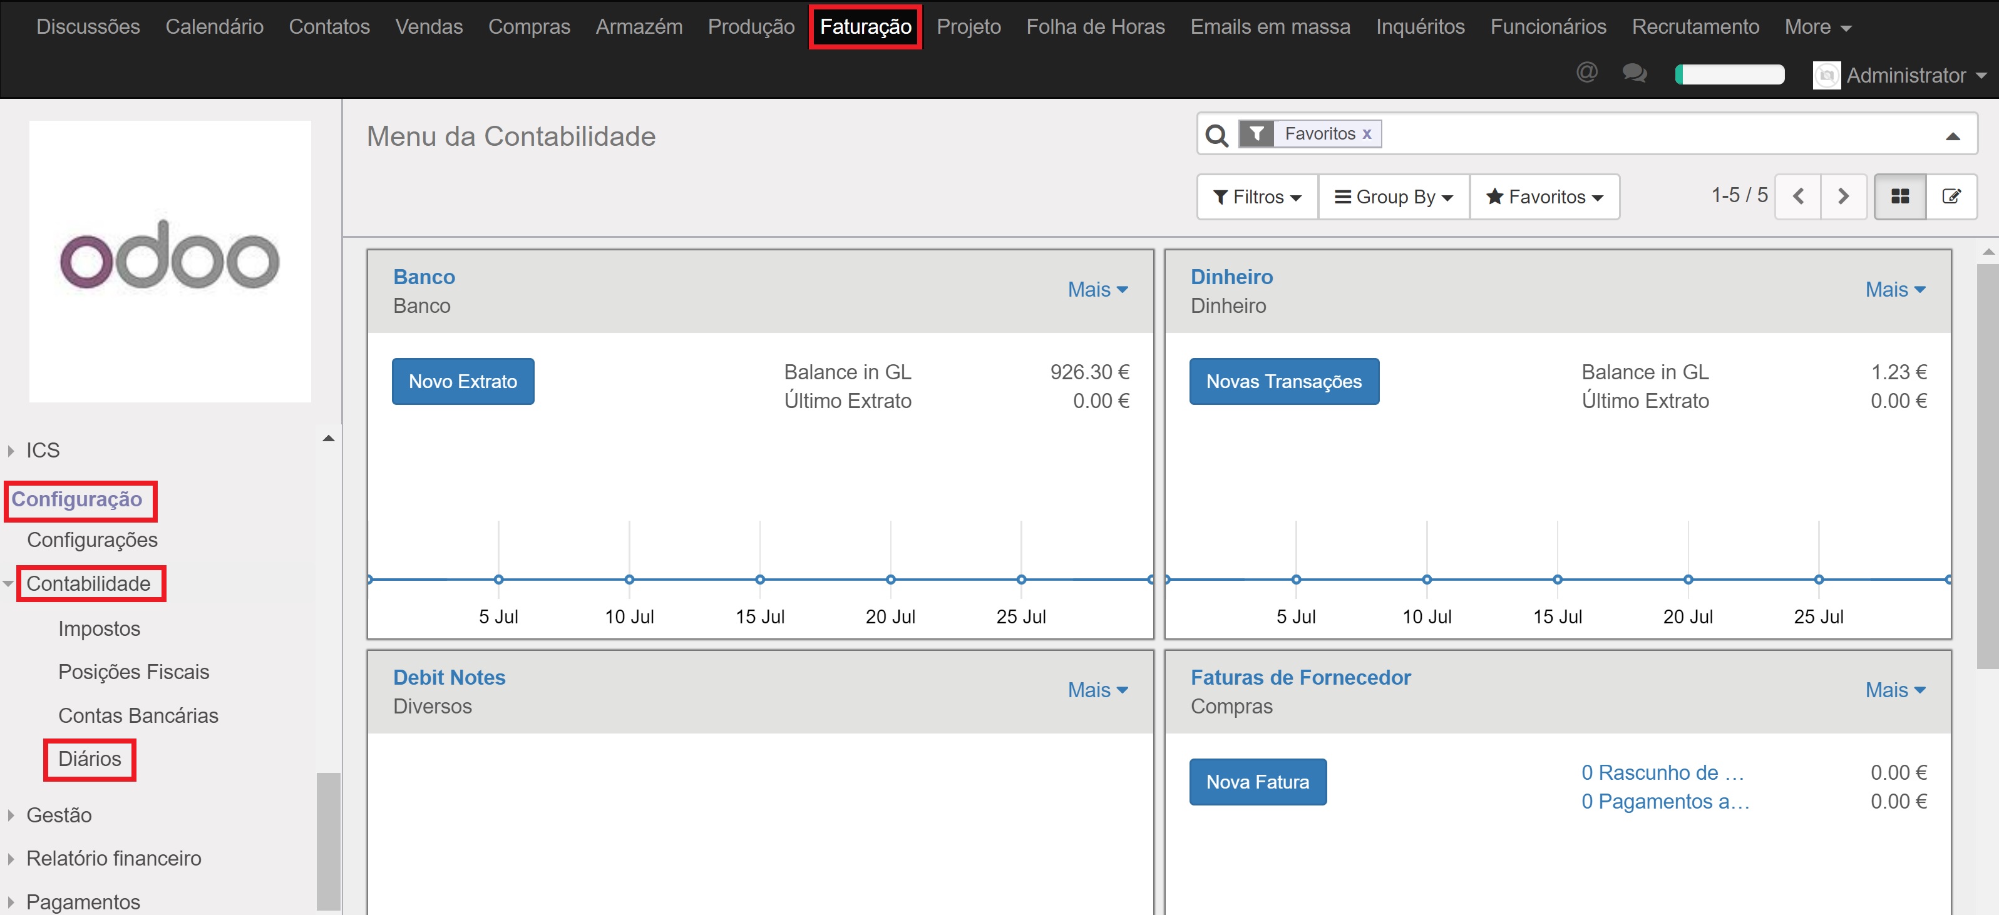Image resolution: width=1999 pixels, height=915 pixels.
Task: Remove the Favoritos filter tag
Action: (x=1367, y=135)
